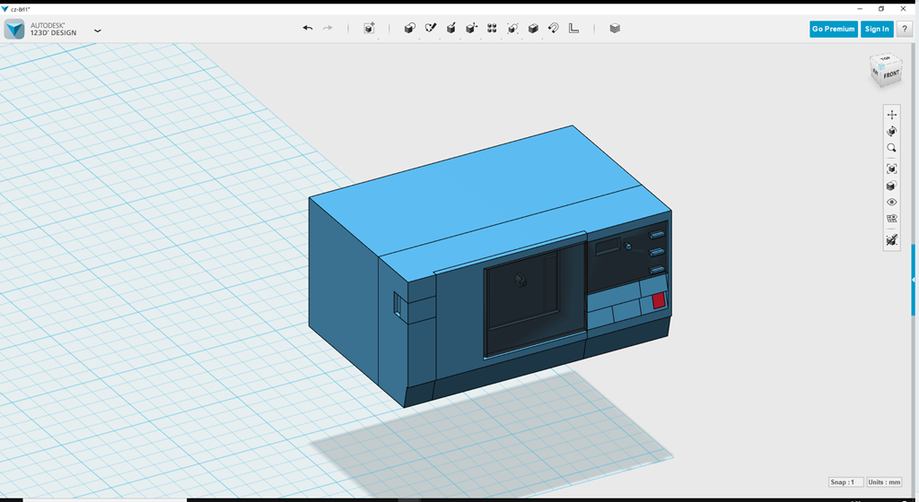
Task: Toggle the snap on/off icon in navigation bar
Action: point(891,240)
